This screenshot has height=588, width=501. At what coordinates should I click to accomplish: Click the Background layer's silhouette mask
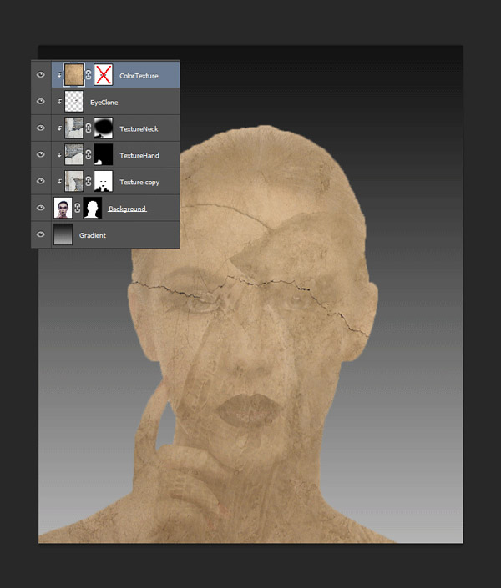pyautogui.click(x=93, y=209)
